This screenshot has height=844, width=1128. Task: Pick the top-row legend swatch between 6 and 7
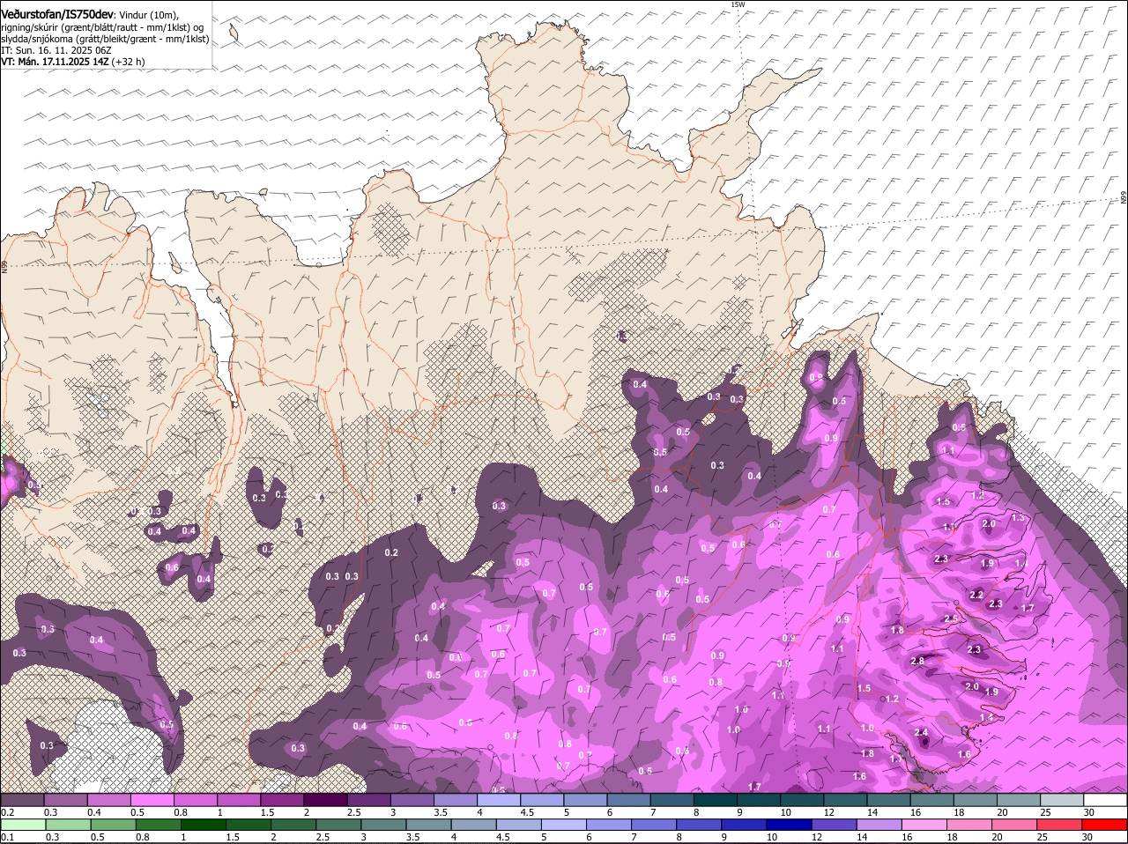(629, 800)
